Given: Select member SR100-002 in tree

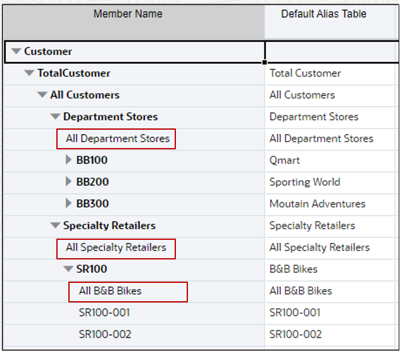Looking at the screenshot, I should 104,334.
